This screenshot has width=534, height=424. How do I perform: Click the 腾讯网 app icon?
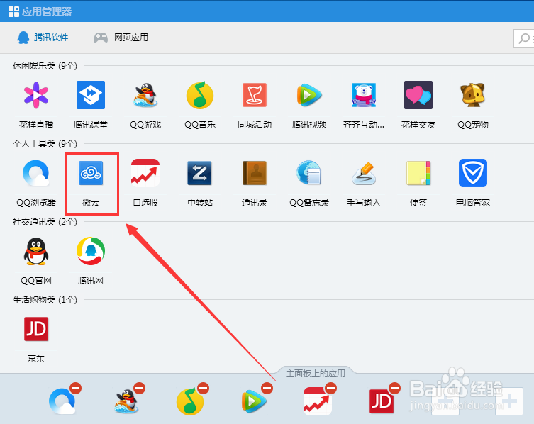tap(91, 251)
